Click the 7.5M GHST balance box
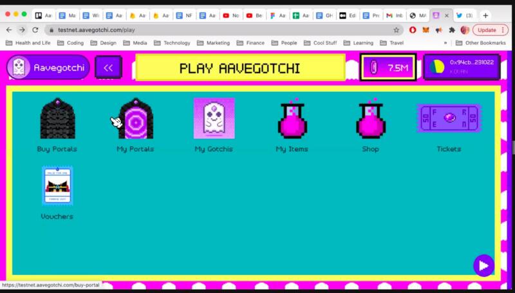The height and width of the screenshot is (293, 515). point(388,67)
